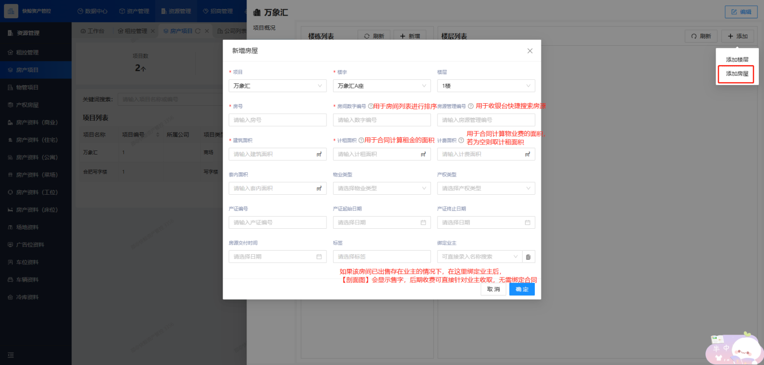Image resolution: width=764 pixels, height=365 pixels.
Task: Close the 新增房屋 dialog with X
Action: click(x=530, y=51)
